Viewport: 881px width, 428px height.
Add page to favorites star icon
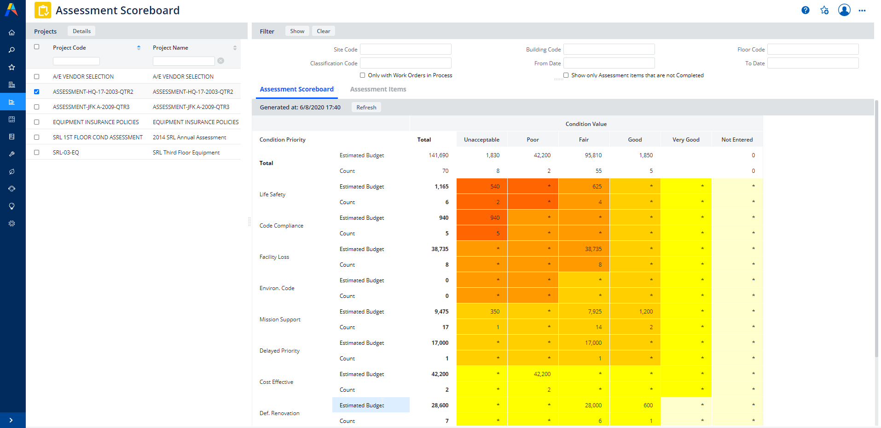click(824, 10)
